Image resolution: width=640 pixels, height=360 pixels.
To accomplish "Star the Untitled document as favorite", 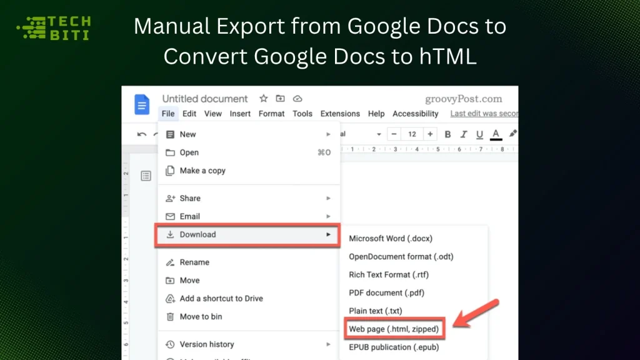I will pyautogui.click(x=263, y=98).
